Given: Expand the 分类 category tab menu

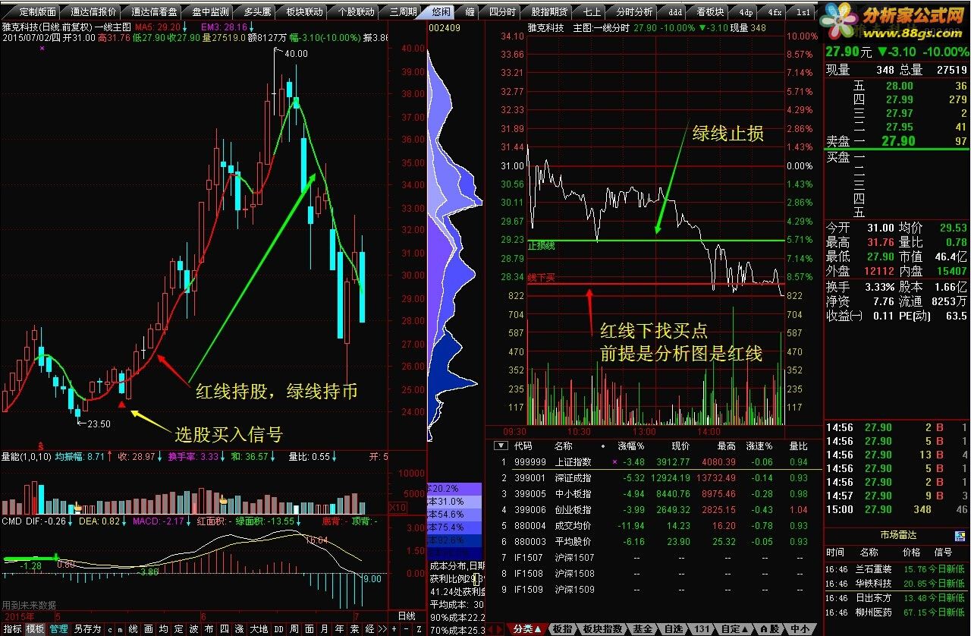Looking at the screenshot, I should [x=527, y=629].
